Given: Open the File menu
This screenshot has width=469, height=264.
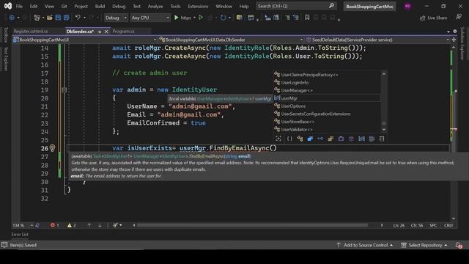Looking at the screenshot, I should pyautogui.click(x=19, y=7).
